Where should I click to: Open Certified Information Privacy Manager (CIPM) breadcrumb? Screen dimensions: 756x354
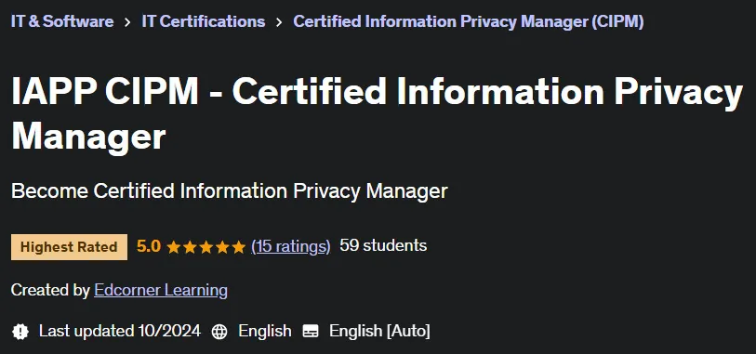point(468,21)
